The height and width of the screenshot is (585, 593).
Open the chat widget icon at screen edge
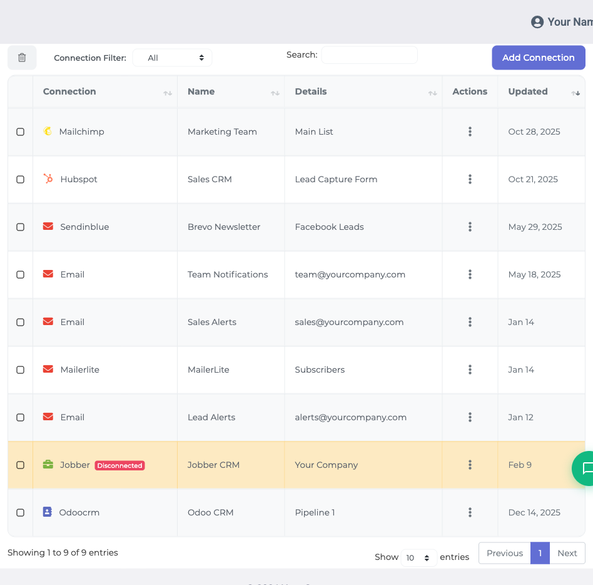587,468
